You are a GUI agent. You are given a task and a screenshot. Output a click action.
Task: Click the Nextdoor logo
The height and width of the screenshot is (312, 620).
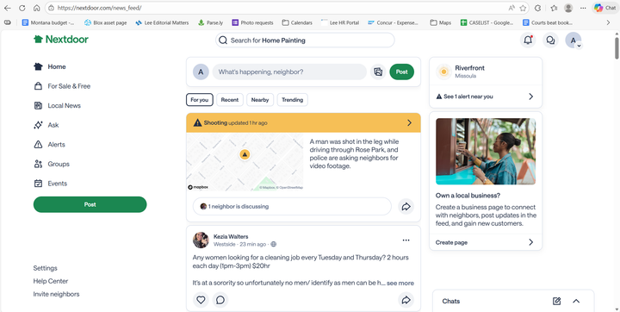tap(61, 39)
